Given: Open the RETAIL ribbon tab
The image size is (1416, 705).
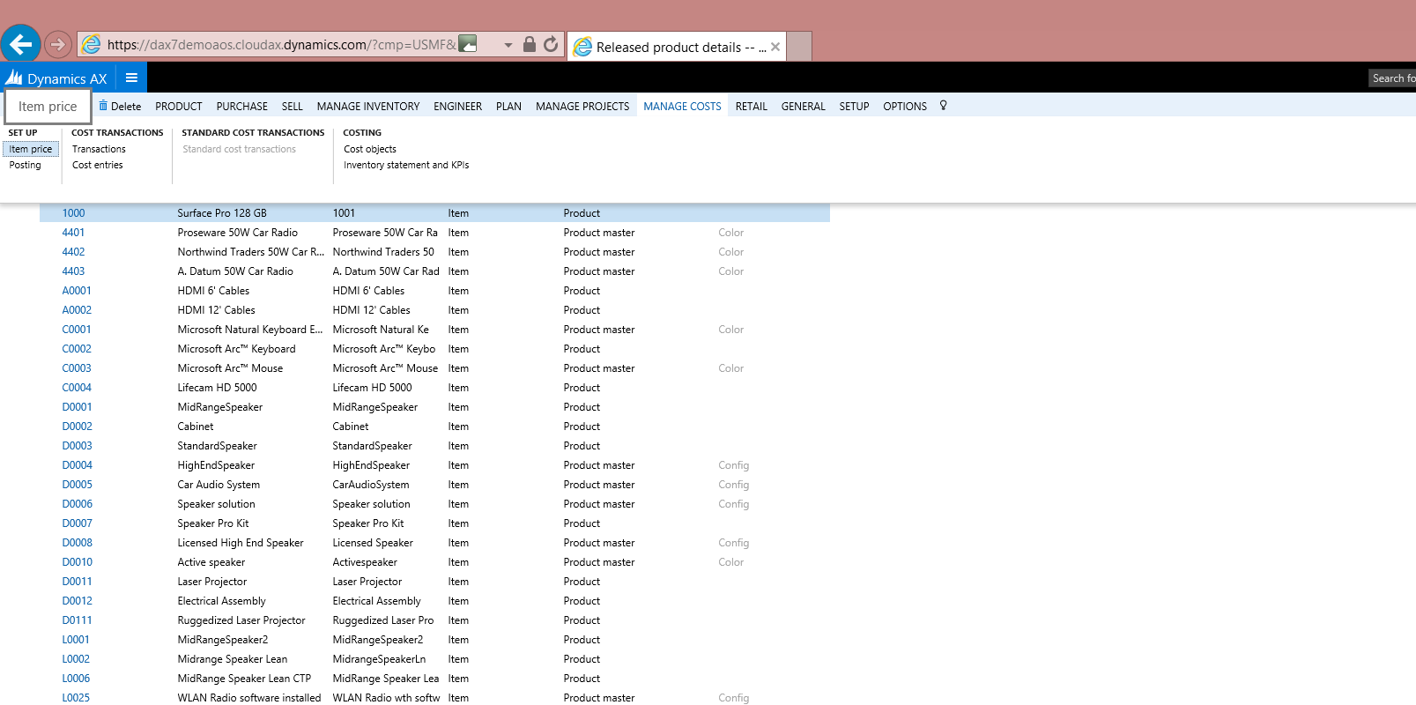Looking at the screenshot, I should click(x=751, y=107).
